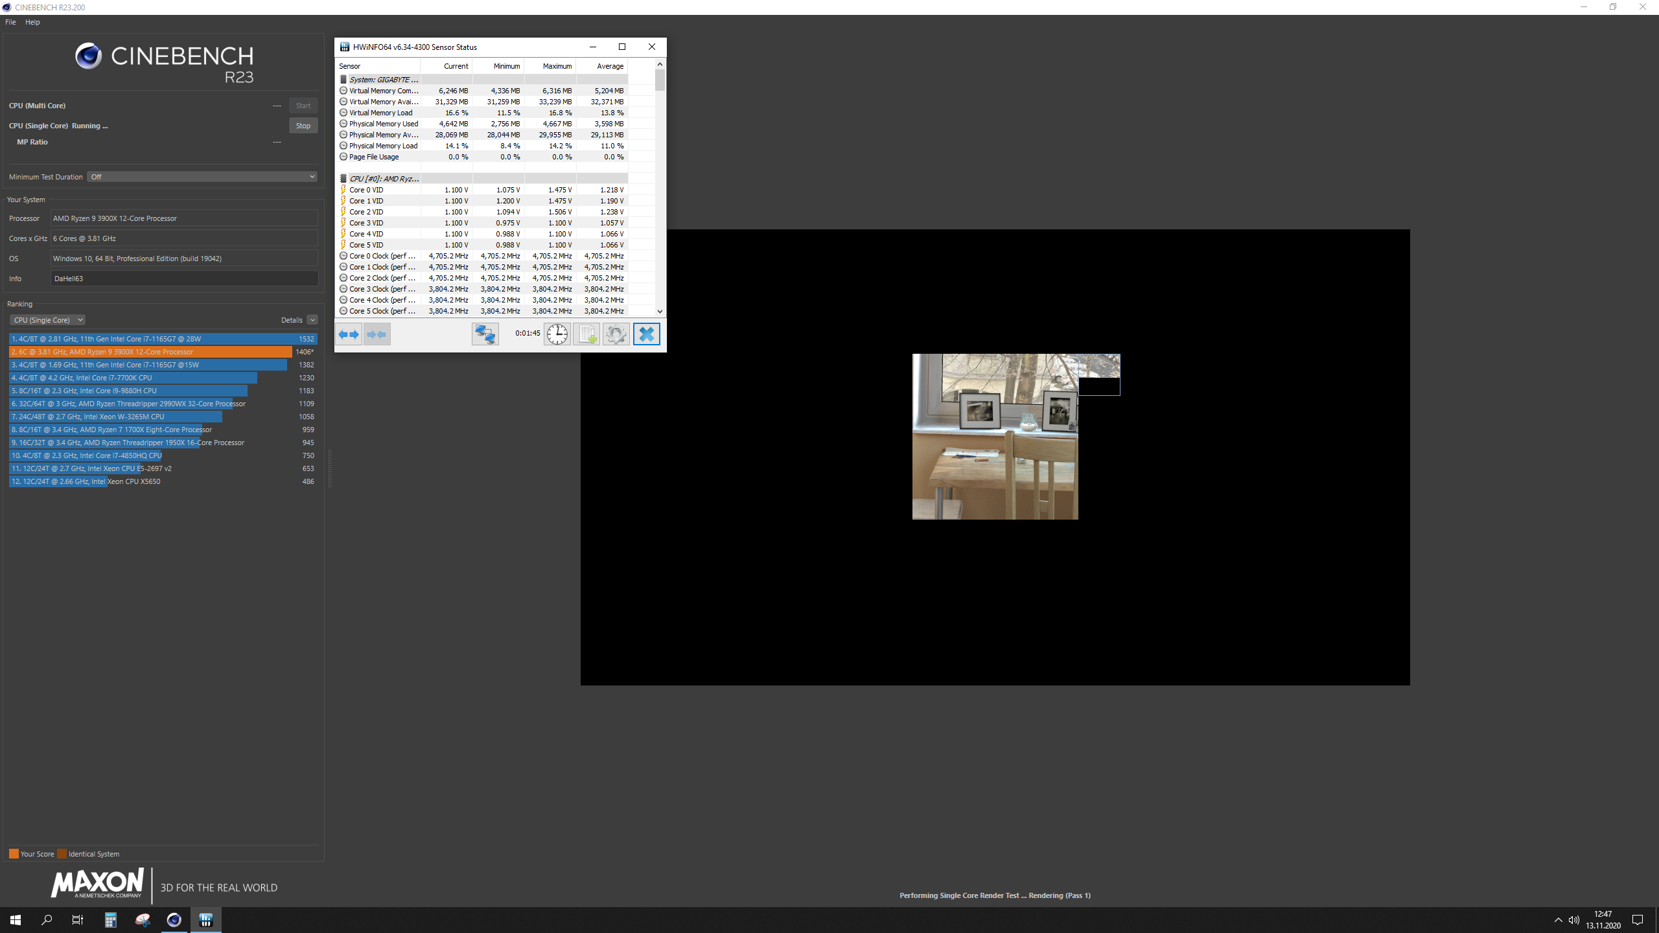Open the Windows notification center

pyautogui.click(x=1638, y=920)
